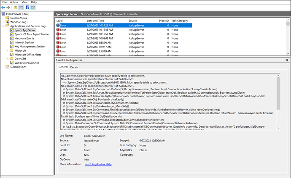Expand the OpenSSH folder node
This screenshot has width=291, height=178.
click(x=7, y=59)
